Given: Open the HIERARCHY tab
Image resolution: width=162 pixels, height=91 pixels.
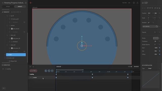Looking at the screenshot, I should 6,12.
